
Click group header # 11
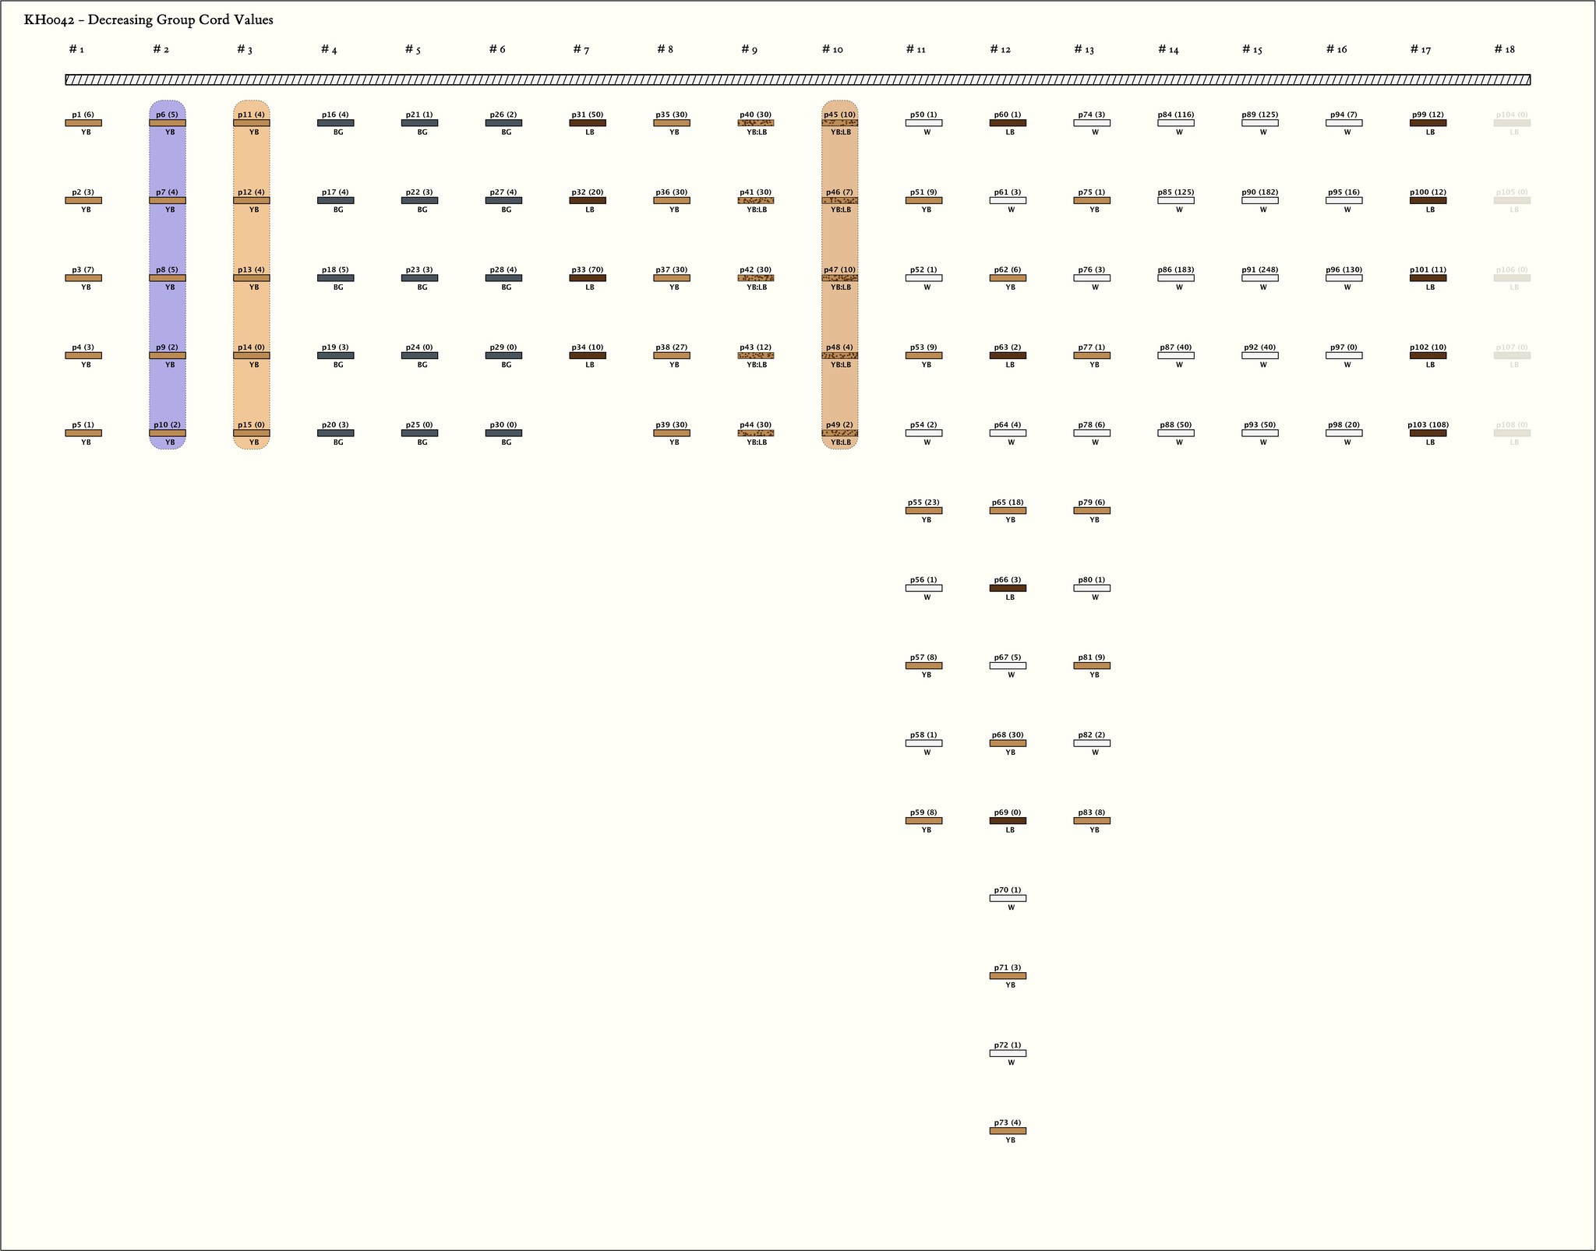click(915, 50)
